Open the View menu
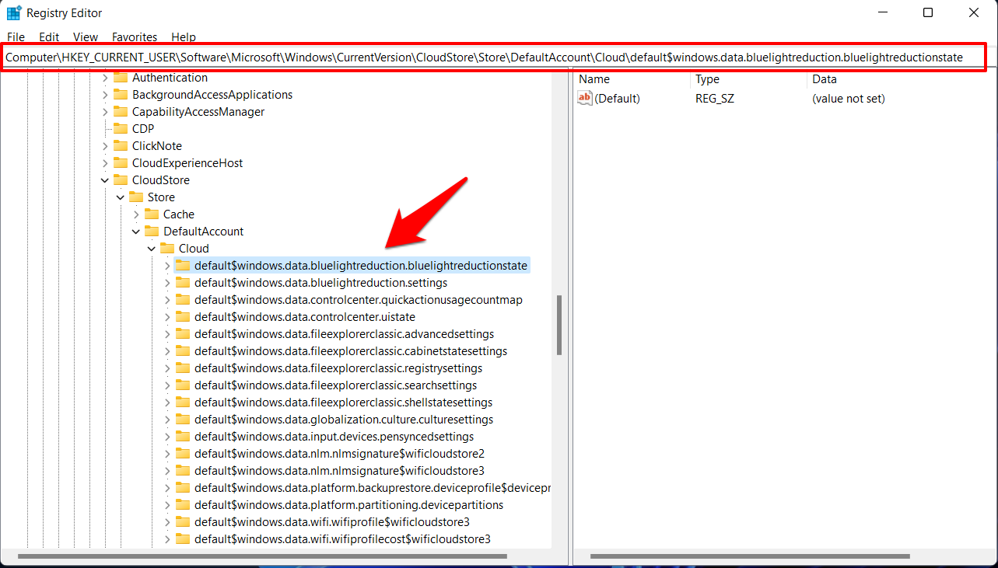Viewport: 998px width, 568px height. point(85,37)
